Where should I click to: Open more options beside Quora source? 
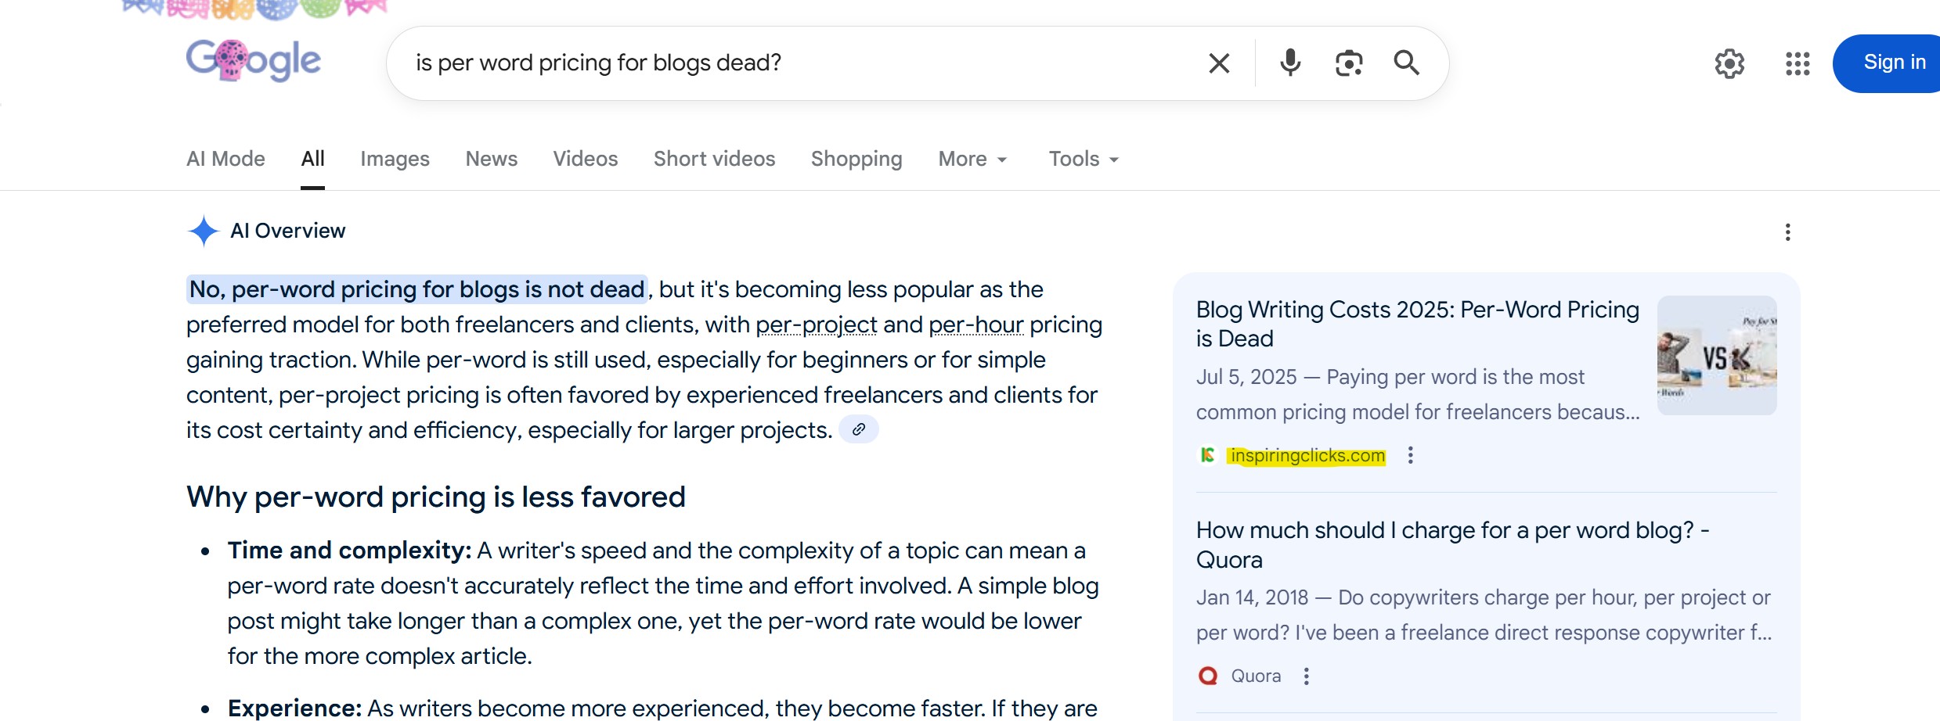pos(1306,676)
